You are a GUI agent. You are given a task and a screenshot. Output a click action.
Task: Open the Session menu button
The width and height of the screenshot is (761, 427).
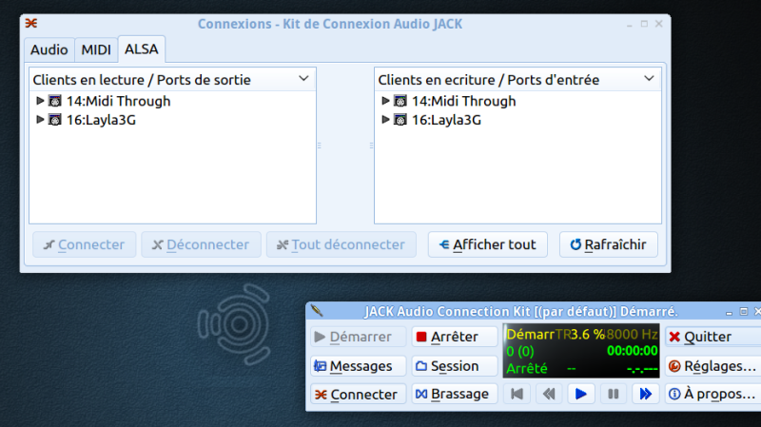click(455, 366)
